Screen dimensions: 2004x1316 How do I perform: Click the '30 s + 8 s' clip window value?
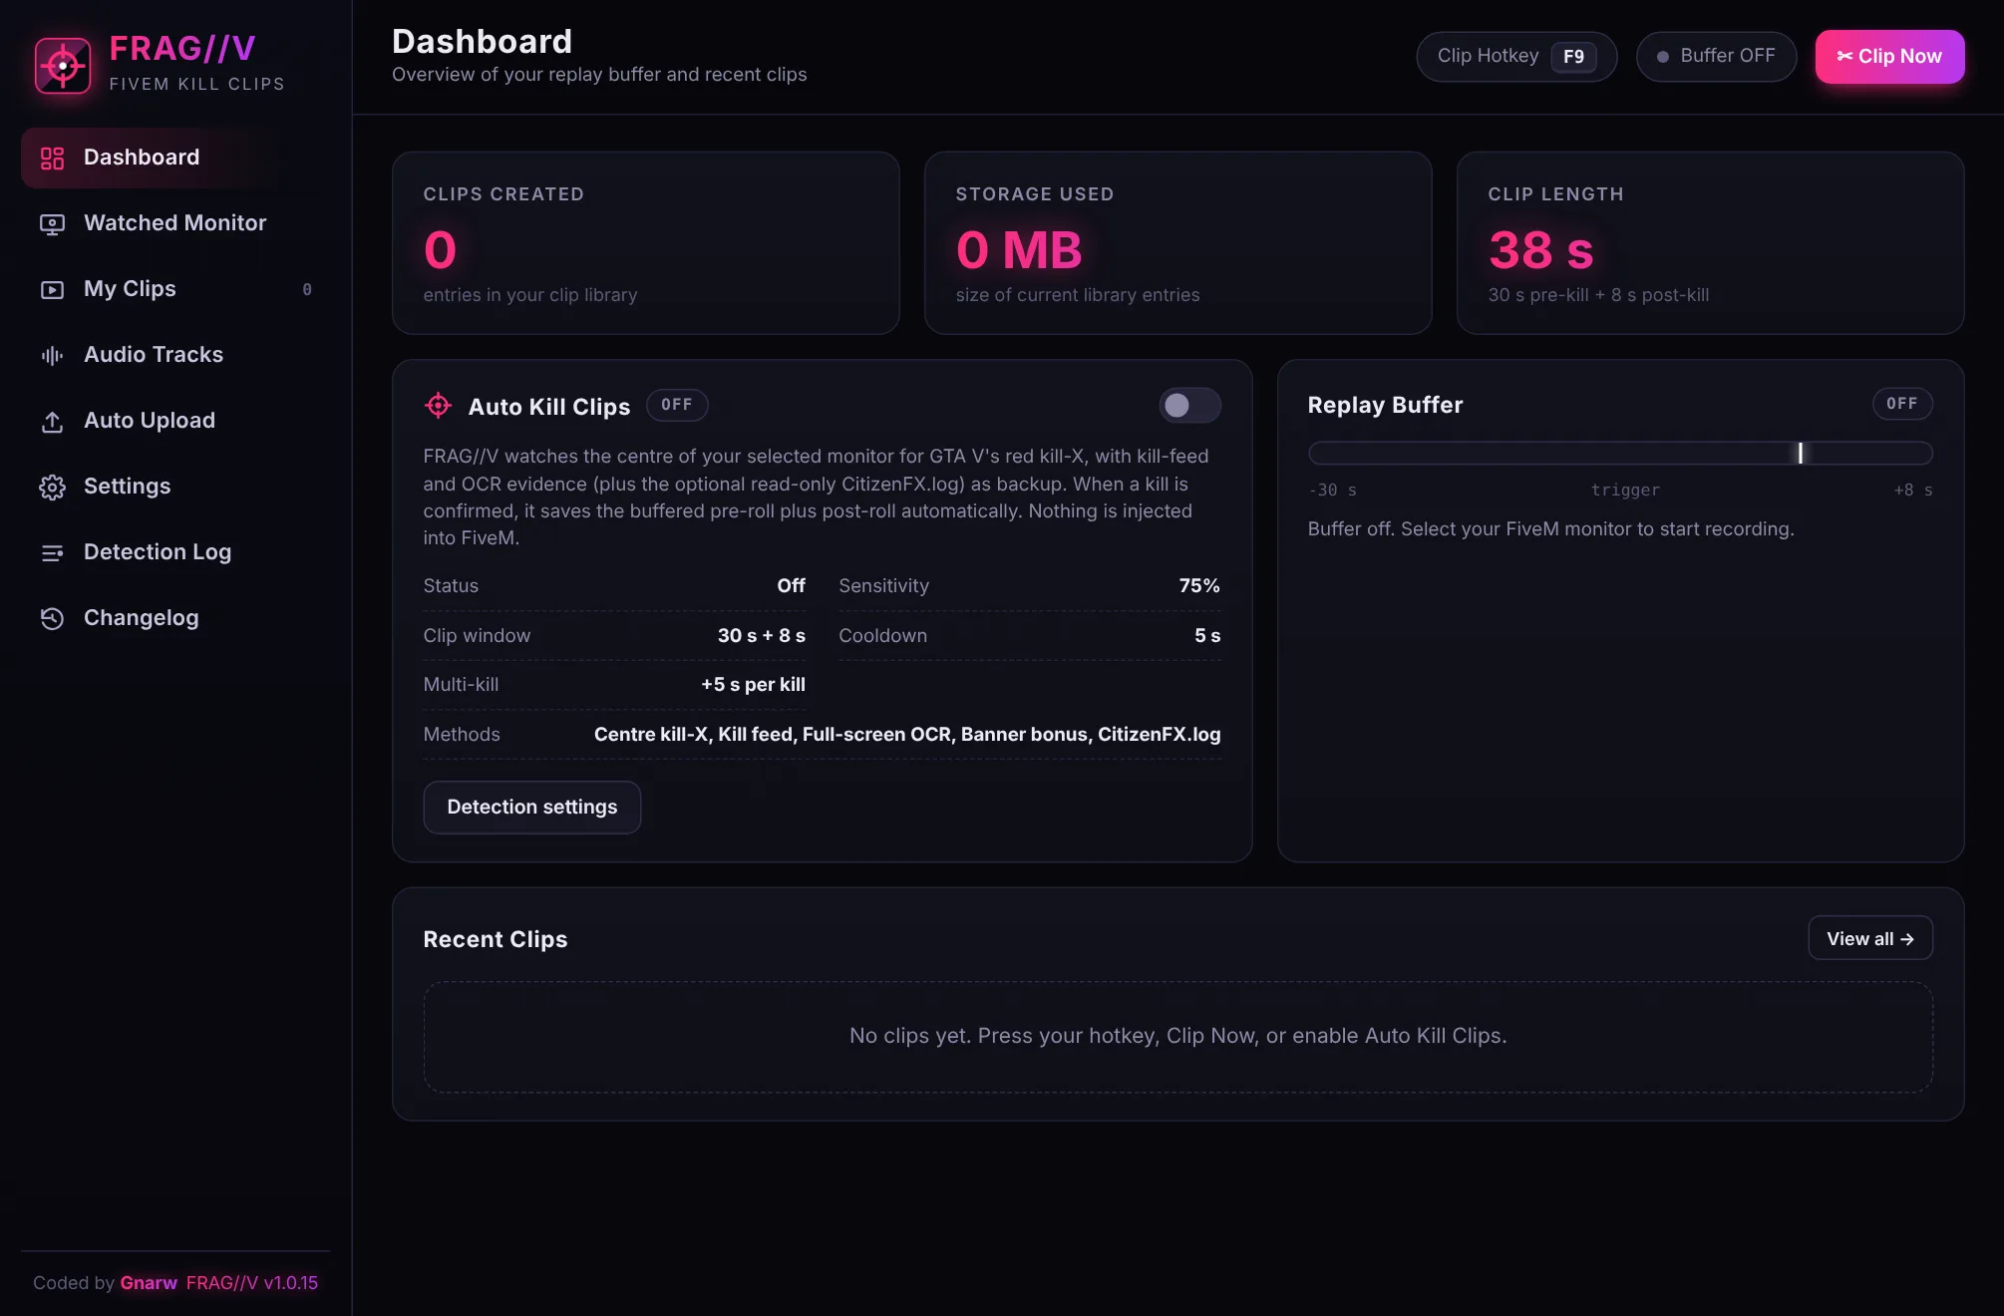[x=762, y=636]
